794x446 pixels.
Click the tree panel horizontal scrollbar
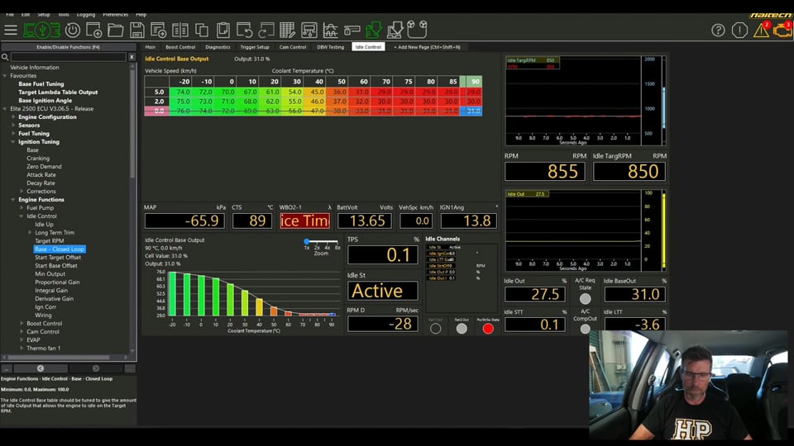coord(60,357)
